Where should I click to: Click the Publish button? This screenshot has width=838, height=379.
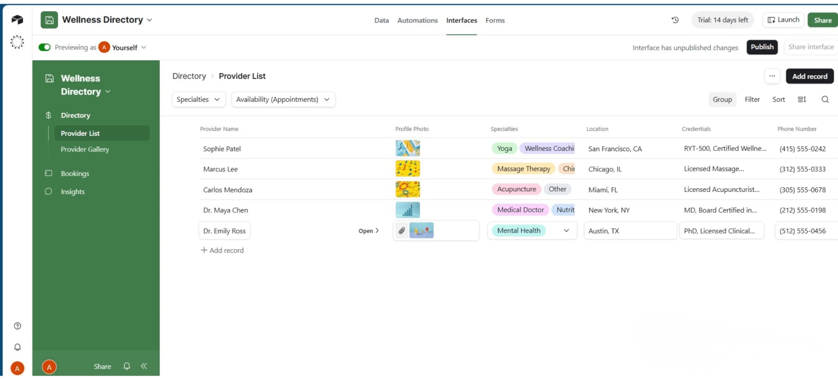click(x=762, y=47)
